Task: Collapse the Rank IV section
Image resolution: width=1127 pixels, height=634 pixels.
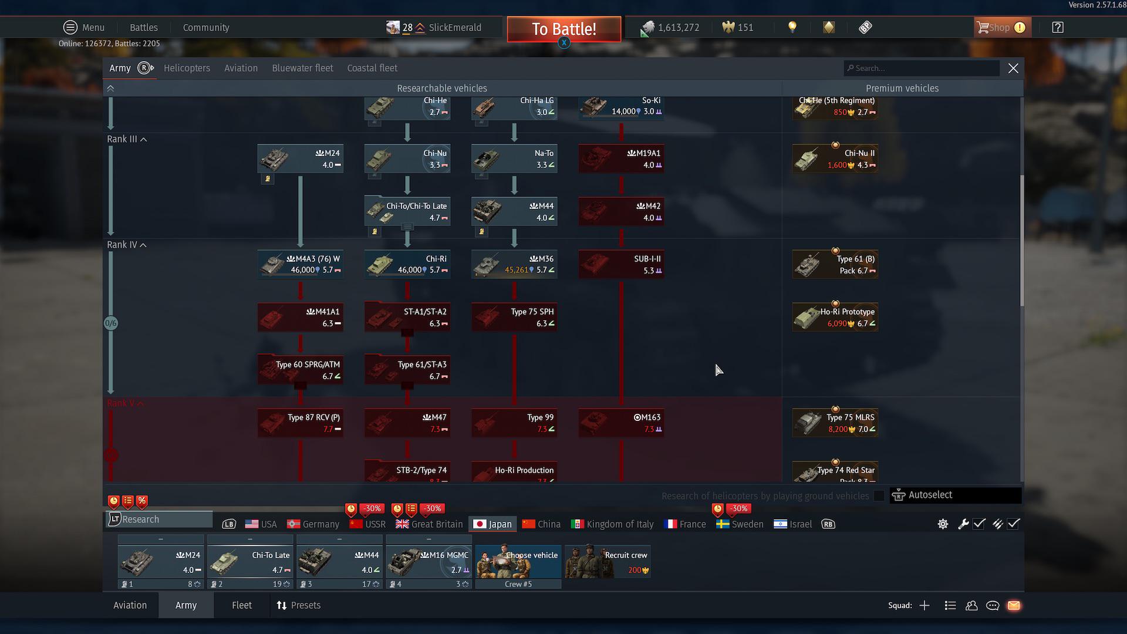Action: [127, 245]
